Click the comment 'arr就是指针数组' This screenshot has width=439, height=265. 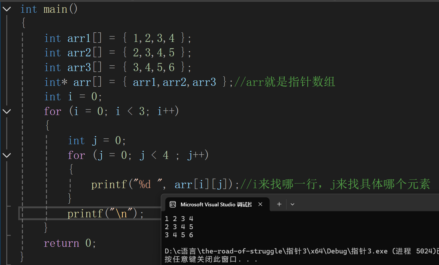coord(285,82)
